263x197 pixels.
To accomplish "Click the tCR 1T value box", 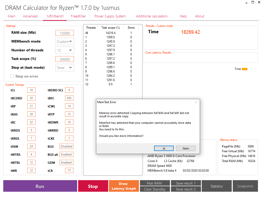I will (69, 170).
